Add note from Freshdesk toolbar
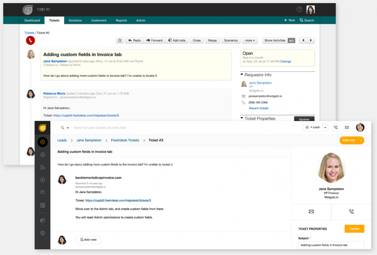 pyautogui.click(x=177, y=41)
